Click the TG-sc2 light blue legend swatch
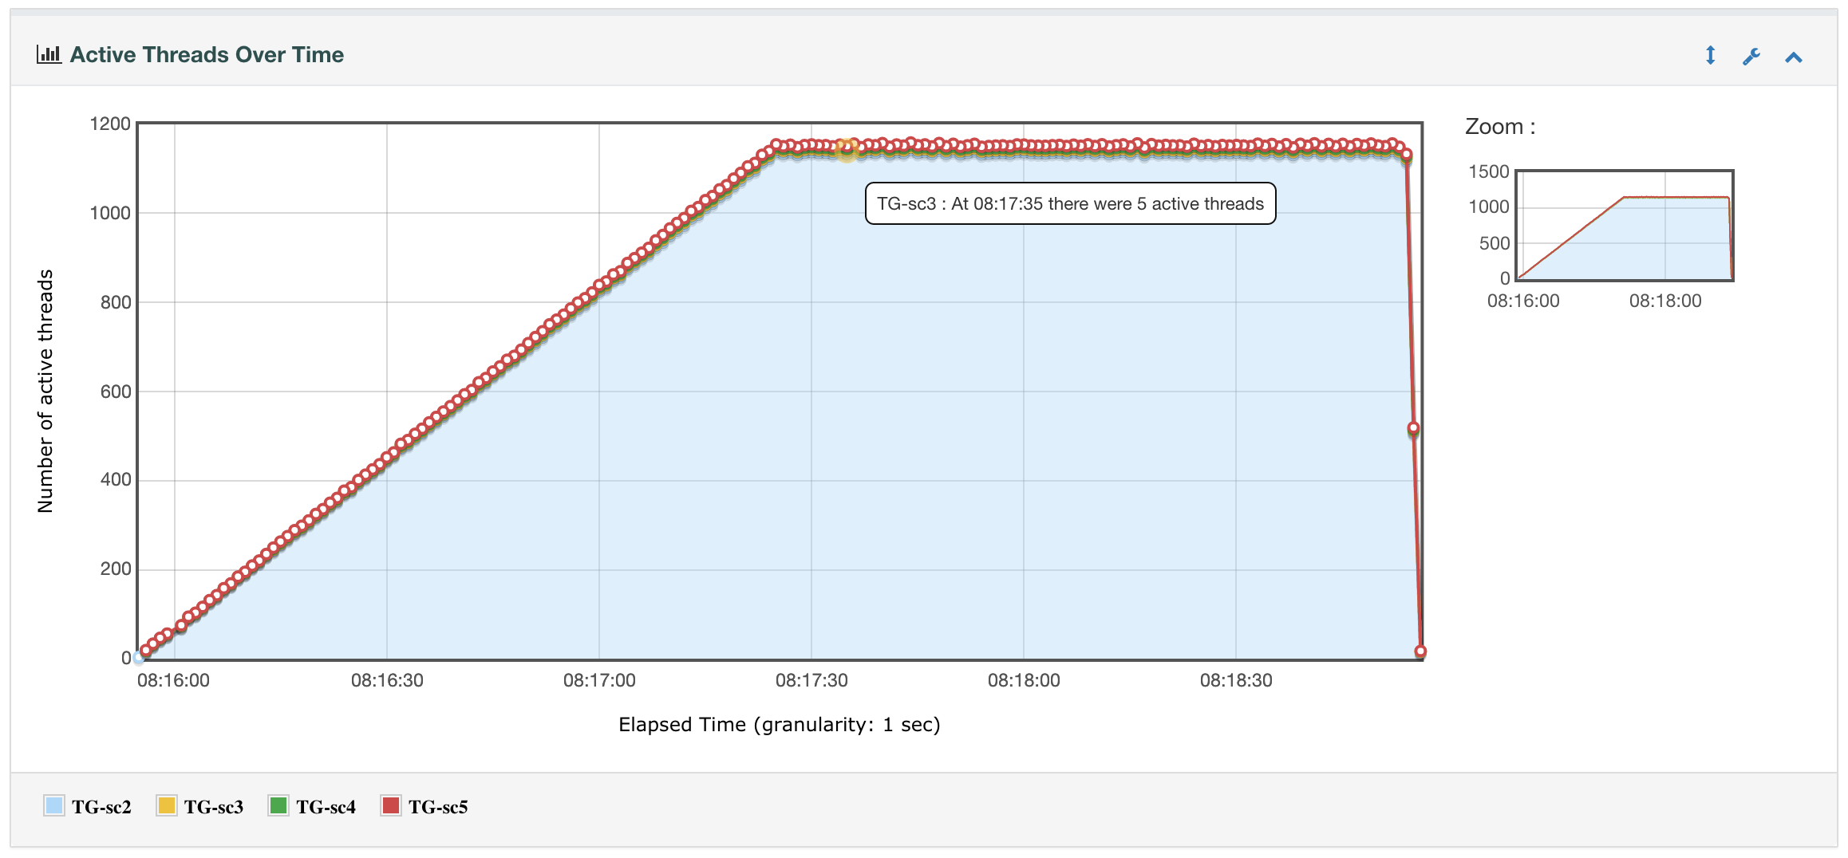 pos(54,805)
